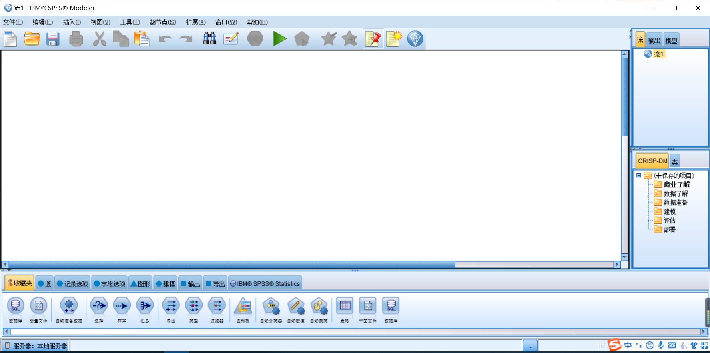Image resolution: width=710 pixels, height=353 pixels.
Task: Open the 帮助 menu
Action: [x=257, y=22]
